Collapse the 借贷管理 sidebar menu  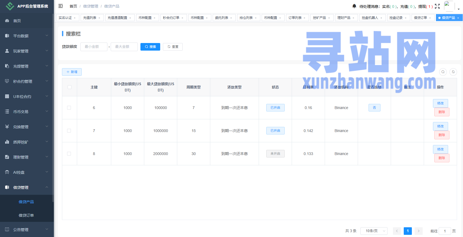pyautogui.click(x=27, y=187)
